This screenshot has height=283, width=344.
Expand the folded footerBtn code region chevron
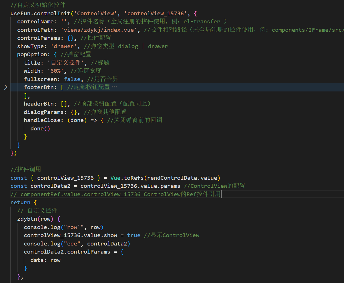click(6, 87)
